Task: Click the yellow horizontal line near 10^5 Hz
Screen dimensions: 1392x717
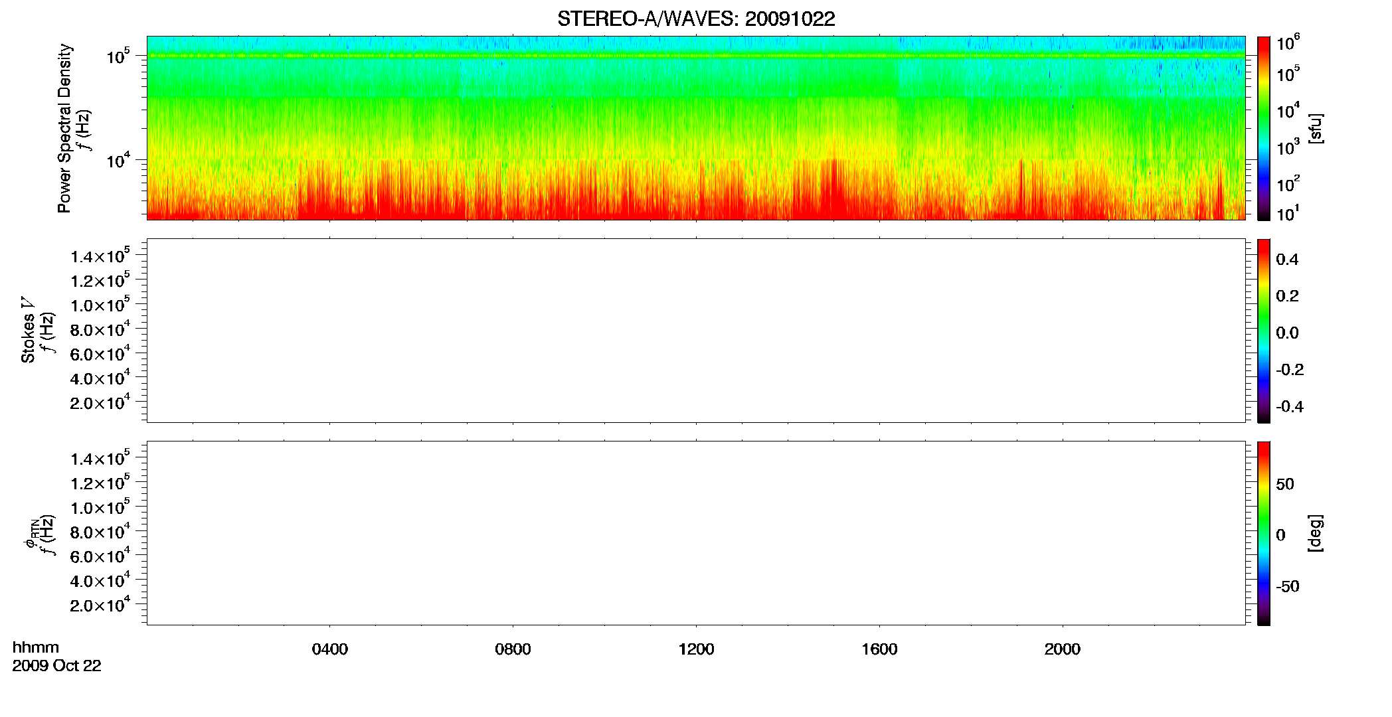Action: click(x=696, y=56)
